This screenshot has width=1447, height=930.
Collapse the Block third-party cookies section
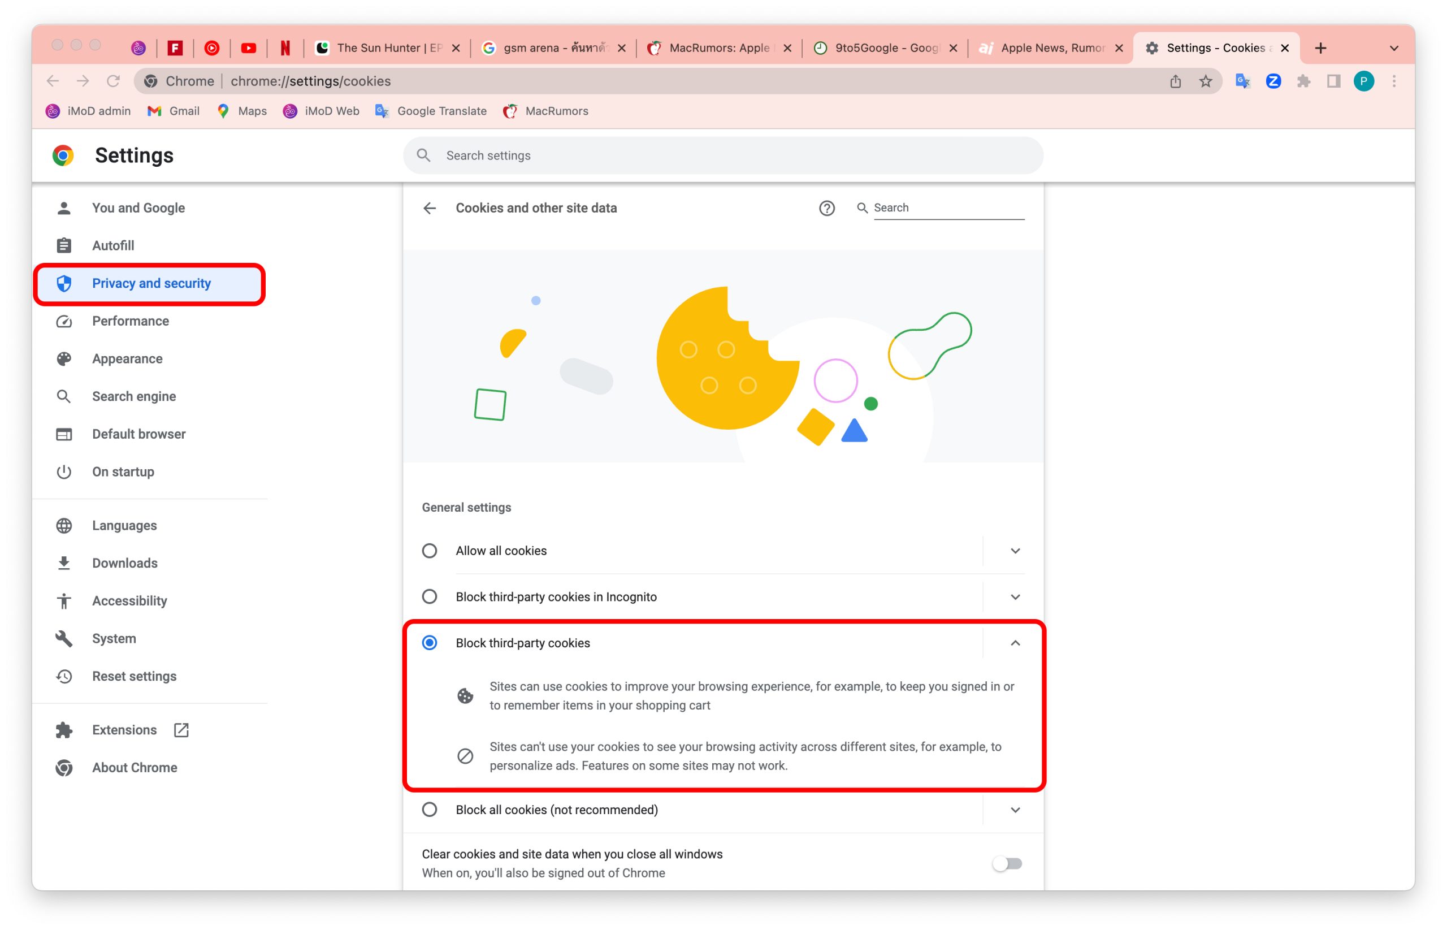1015,643
